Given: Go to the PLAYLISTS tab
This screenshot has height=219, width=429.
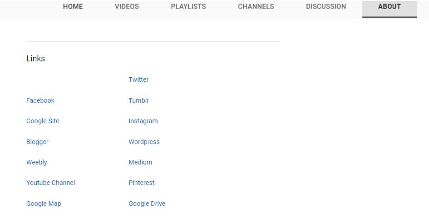Looking at the screenshot, I should tap(188, 6).
